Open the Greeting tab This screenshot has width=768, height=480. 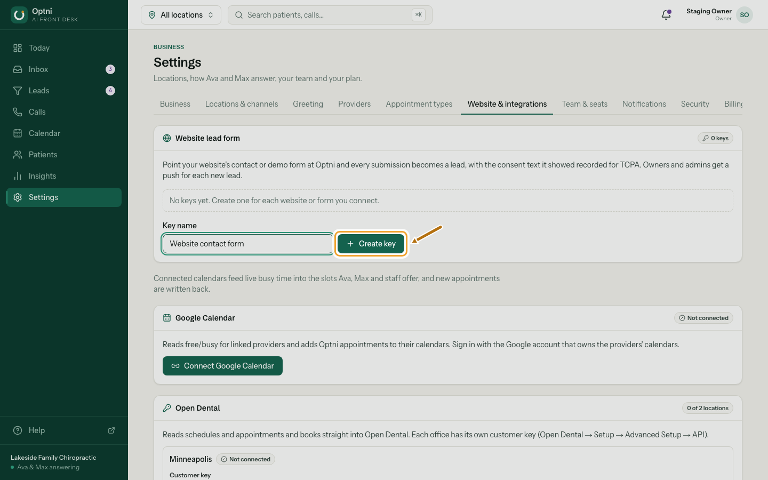[308, 104]
